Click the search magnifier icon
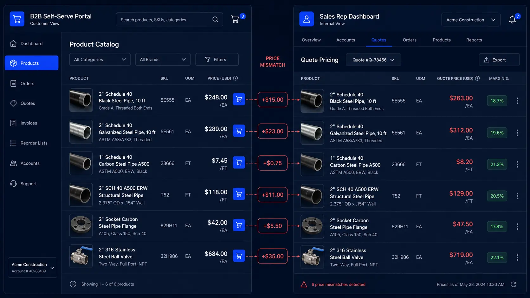 click(x=215, y=20)
